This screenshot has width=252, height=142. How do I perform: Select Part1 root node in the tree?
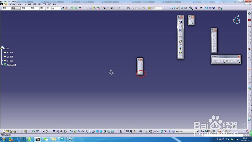(7, 48)
